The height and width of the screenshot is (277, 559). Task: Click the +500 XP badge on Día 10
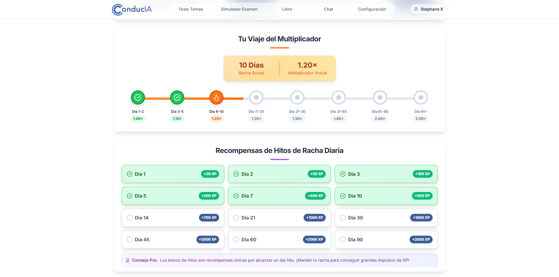pos(422,195)
